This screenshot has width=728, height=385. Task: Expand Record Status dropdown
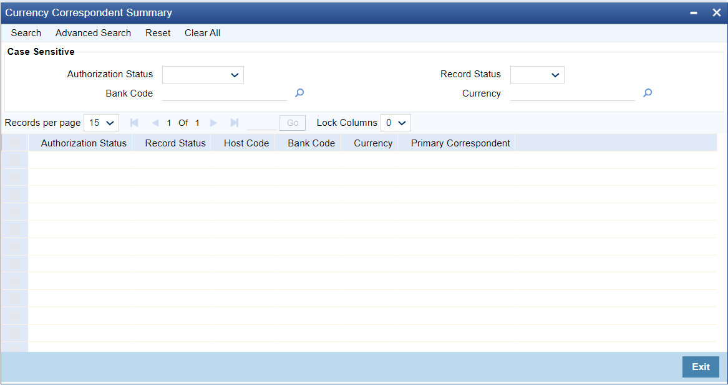pos(537,75)
